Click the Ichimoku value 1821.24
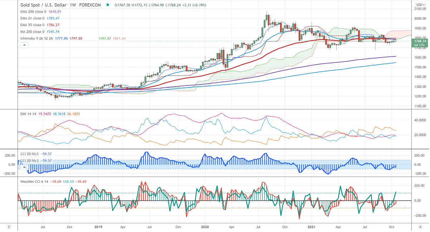The image size is (430, 232). click(x=119, y=38)
